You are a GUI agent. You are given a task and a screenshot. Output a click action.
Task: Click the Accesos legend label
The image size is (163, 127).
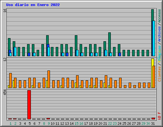159,16
